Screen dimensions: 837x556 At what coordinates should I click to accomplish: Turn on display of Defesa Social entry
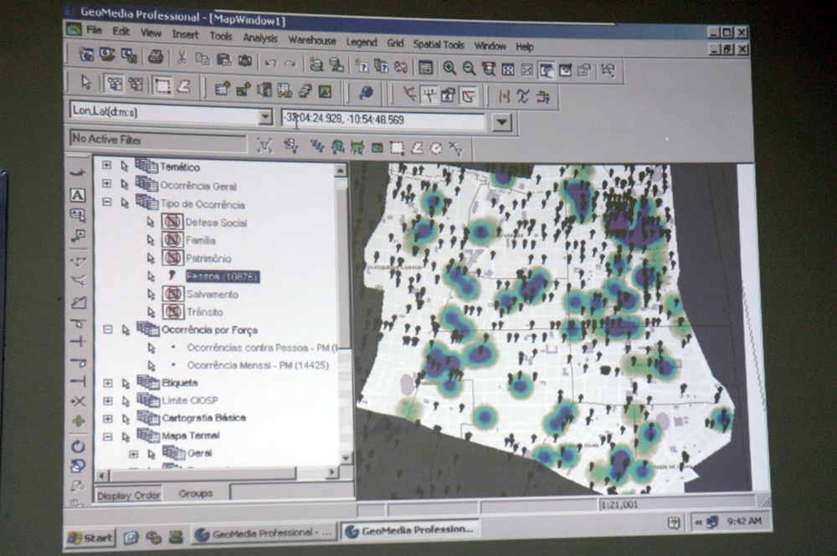[172, 222]
